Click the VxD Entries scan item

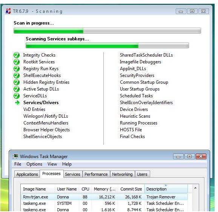pyautogui.click(x=34, y=109)
